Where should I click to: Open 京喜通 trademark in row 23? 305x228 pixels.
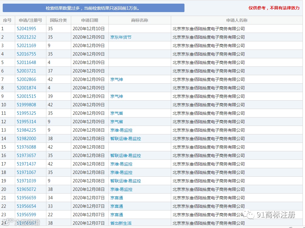click(117, 215)
